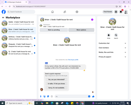Click the thumbs-up reaction on Brian's message
This screenshot has height=105, width=131.
(84, 70)
